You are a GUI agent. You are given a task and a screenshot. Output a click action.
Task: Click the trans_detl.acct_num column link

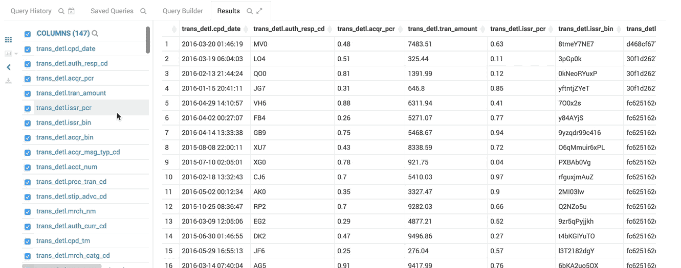point(67,167)
